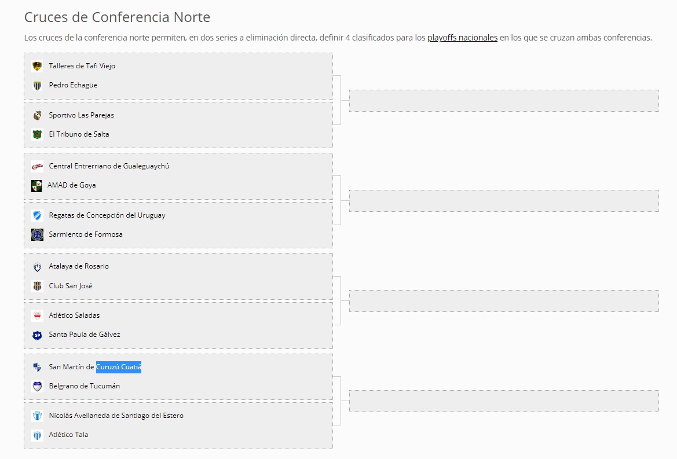
Task: Click the Regatas de Concepción del Uruguay crest
Action: (x=37, y=215)
